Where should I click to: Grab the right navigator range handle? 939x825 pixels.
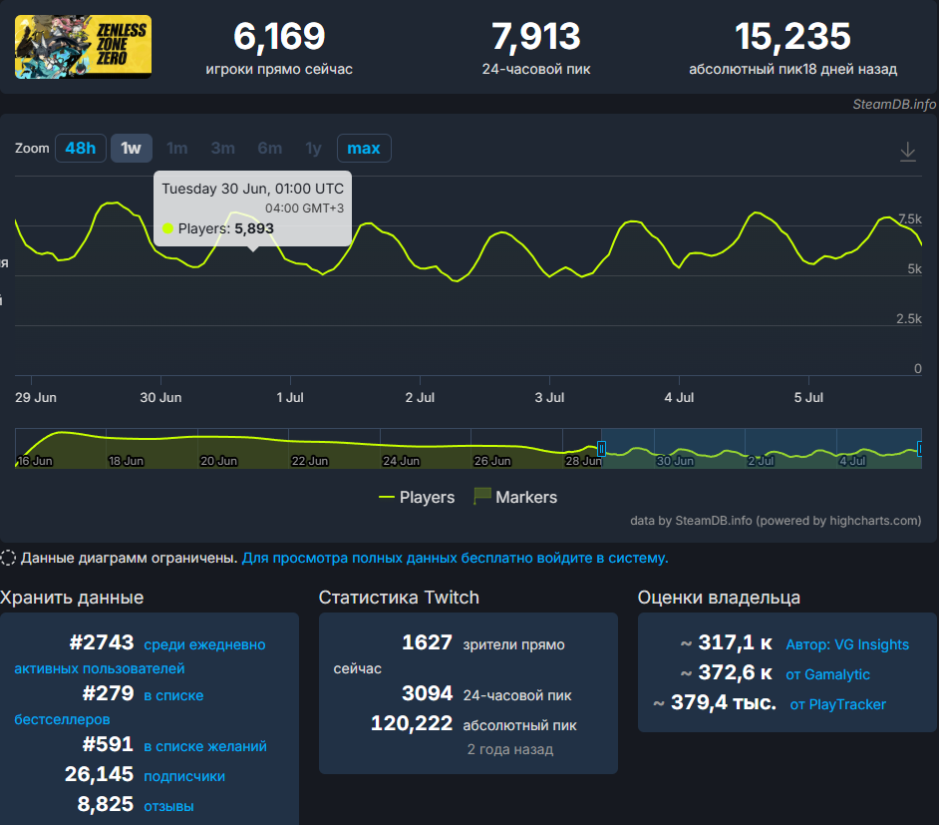[x=920, y=448]
